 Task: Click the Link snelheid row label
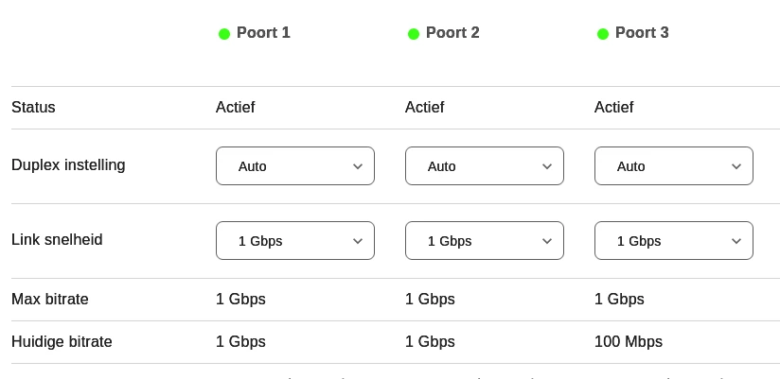(57, 240)
